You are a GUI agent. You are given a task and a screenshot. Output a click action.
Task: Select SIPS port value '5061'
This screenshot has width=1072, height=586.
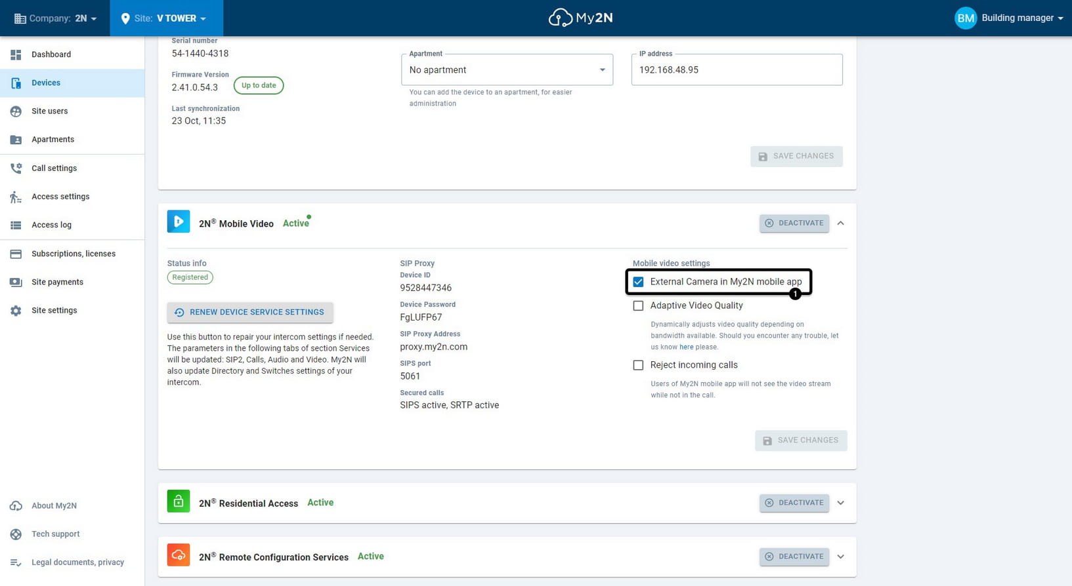[x=410, y=376]
